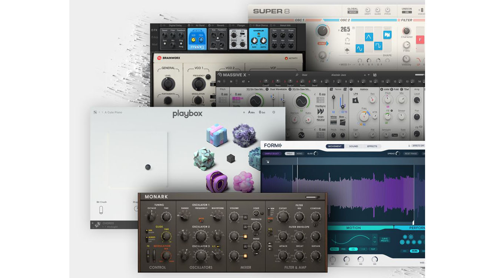
Task: Open the Asimov filter type dropdown in Massive X
Action: coord(364,89)
